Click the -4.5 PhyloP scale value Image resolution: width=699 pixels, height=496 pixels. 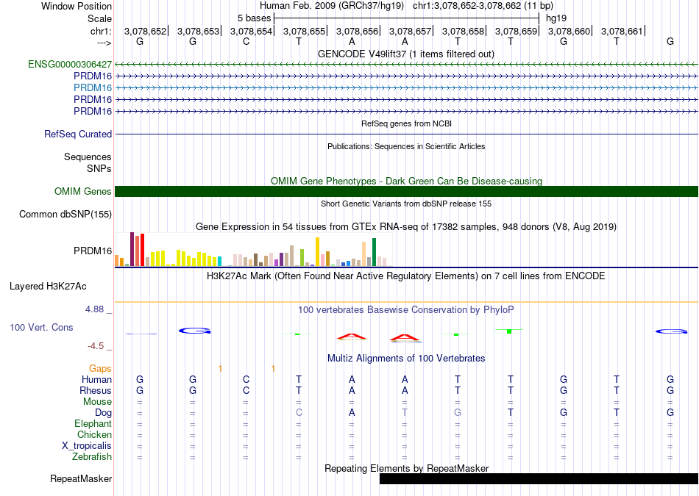tap(96, 346)
